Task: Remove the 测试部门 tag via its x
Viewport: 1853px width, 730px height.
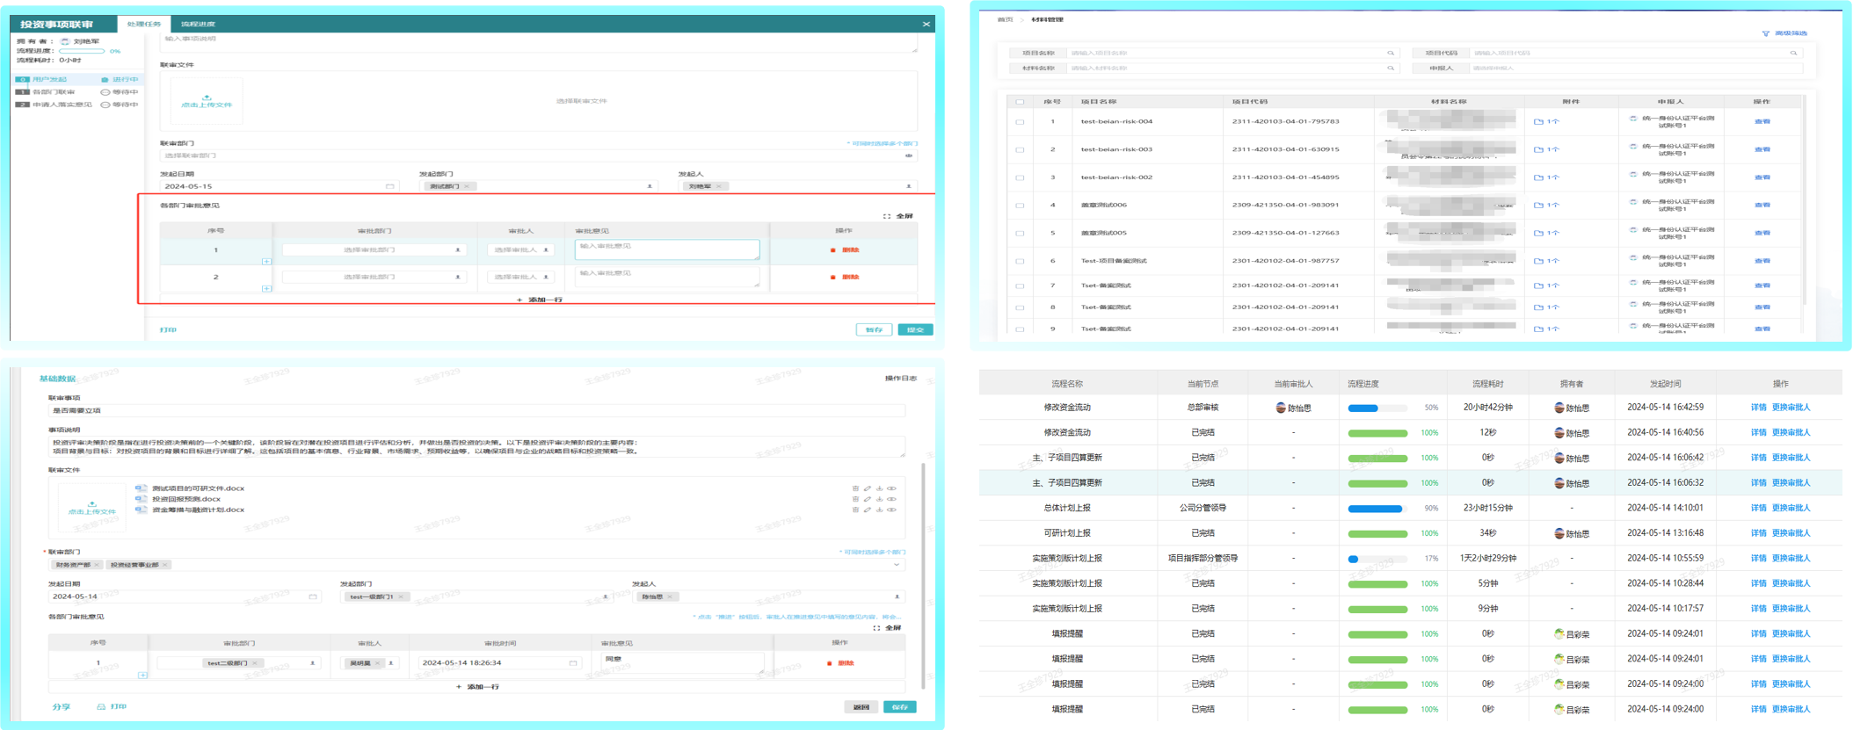Action: point(467,186)
